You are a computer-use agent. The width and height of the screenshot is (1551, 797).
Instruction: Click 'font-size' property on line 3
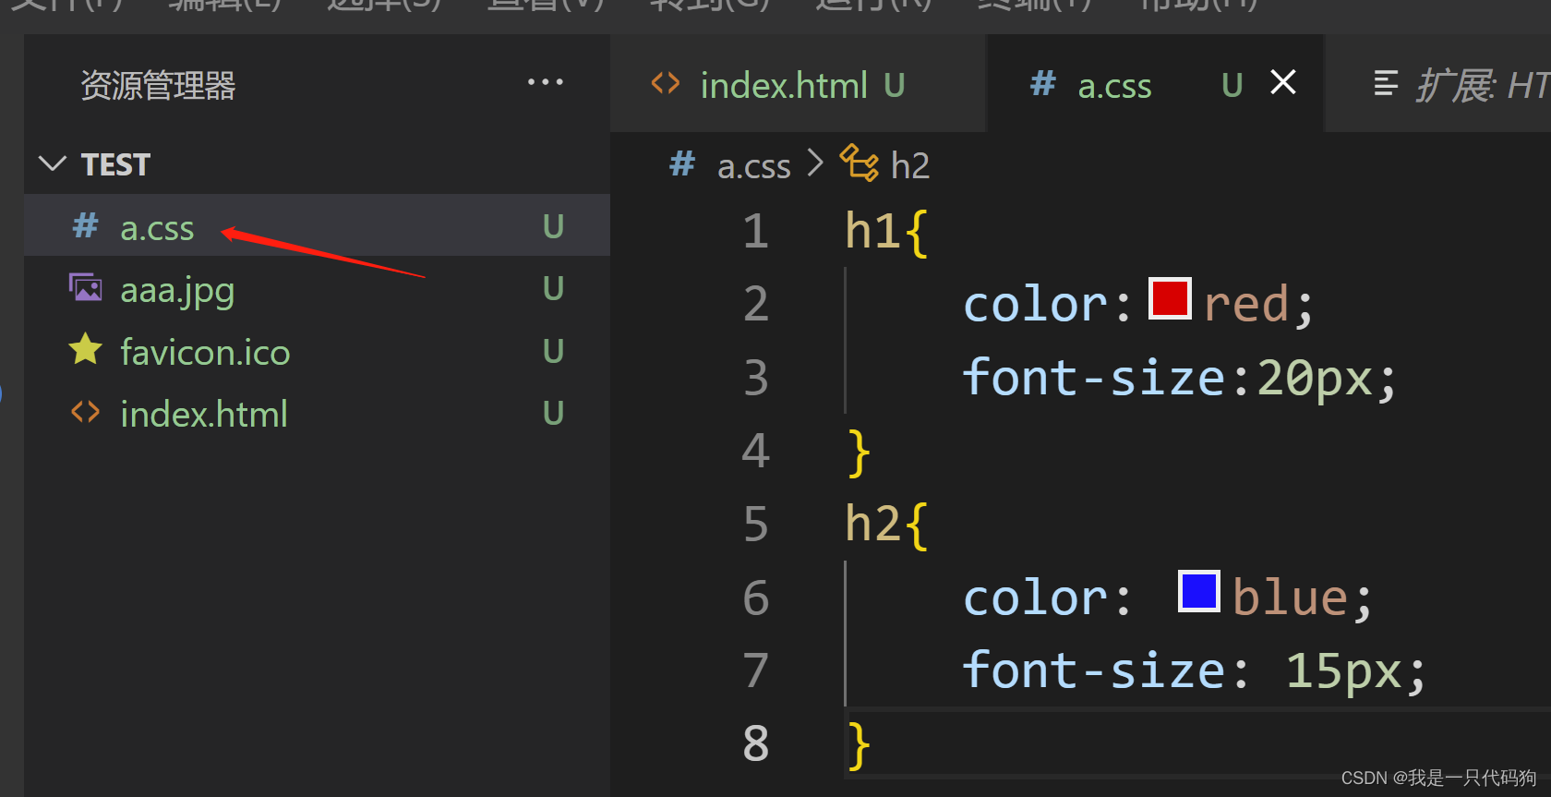(x=1093, y=378)
